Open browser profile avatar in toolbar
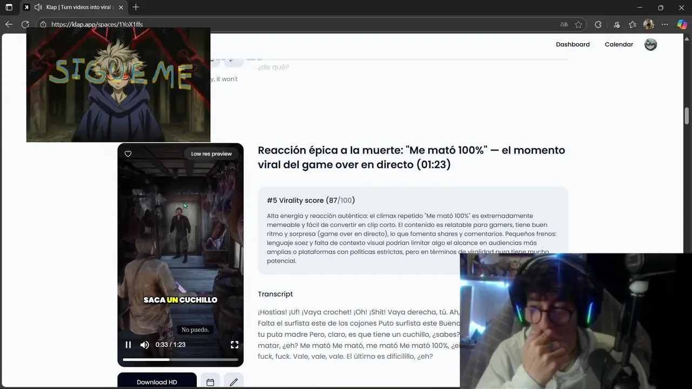The width and height of the screenshot is (692, 389). (649, 24)
